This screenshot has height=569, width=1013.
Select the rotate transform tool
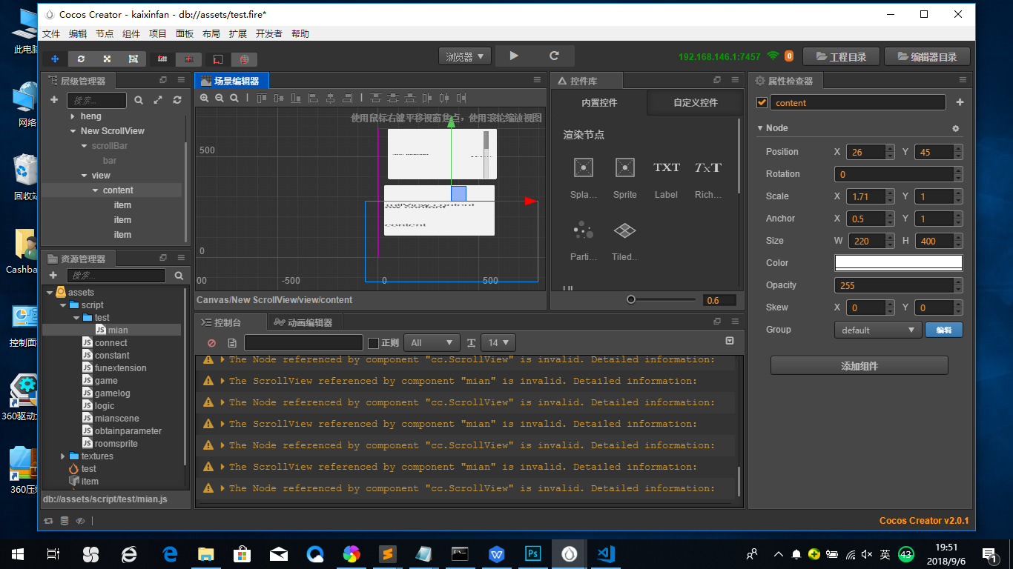point(81,59)
